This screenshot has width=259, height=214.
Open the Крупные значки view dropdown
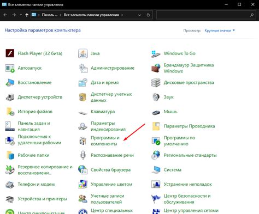pos(220,30)
